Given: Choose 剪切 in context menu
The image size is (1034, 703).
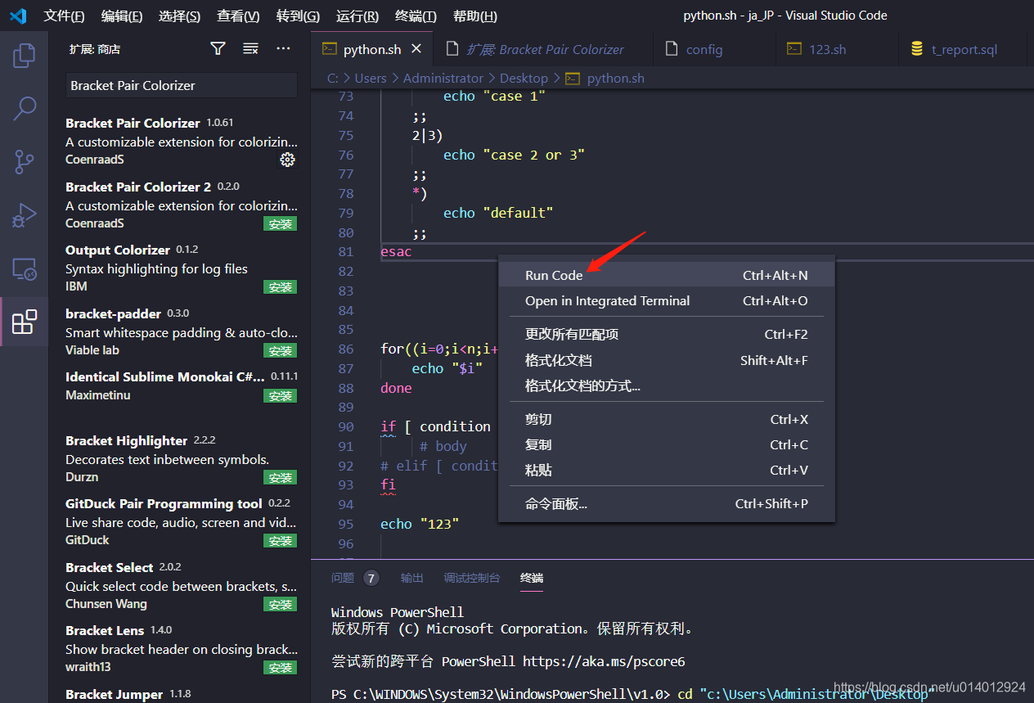Looking at the screenshot, I should click(666, 419).
